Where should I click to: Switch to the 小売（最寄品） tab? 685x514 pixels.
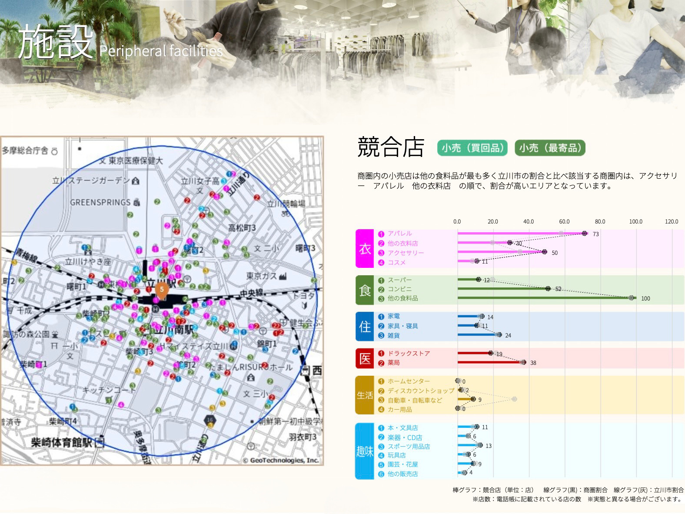pos(550,148)
